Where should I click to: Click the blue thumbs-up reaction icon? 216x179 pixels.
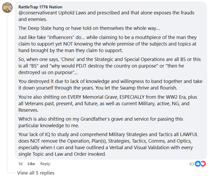pyautogui.click(x=198, y=164)
